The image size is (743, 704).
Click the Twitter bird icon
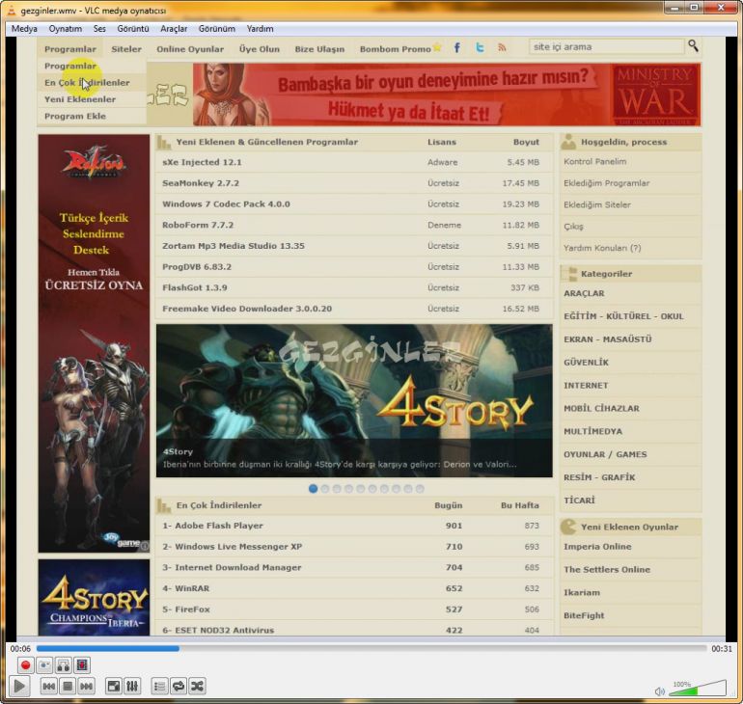tap(480, 48)
